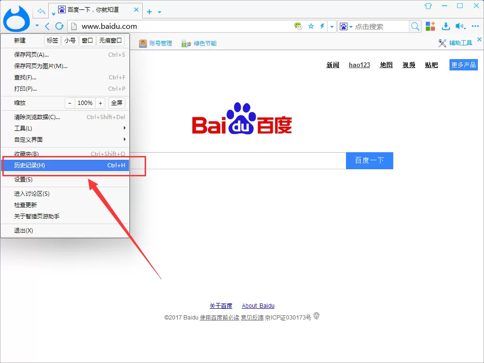Click the blue browser logo menu button
The image size is (484, 363).
click(17, 19)
